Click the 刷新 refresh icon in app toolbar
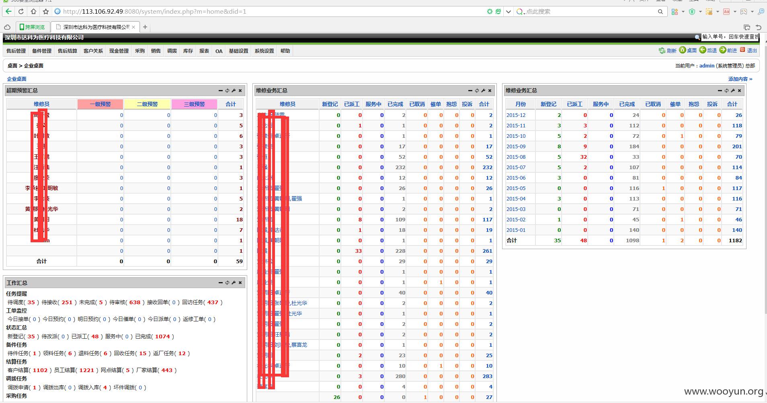This screenshot has height=403, width=767. pyautogui.click(x=662, y=50)
